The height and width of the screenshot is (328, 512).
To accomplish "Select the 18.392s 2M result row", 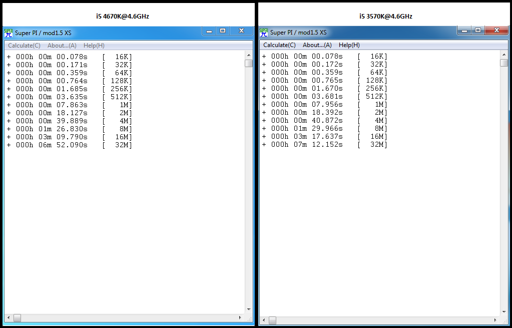I will [x=325, y=112].
